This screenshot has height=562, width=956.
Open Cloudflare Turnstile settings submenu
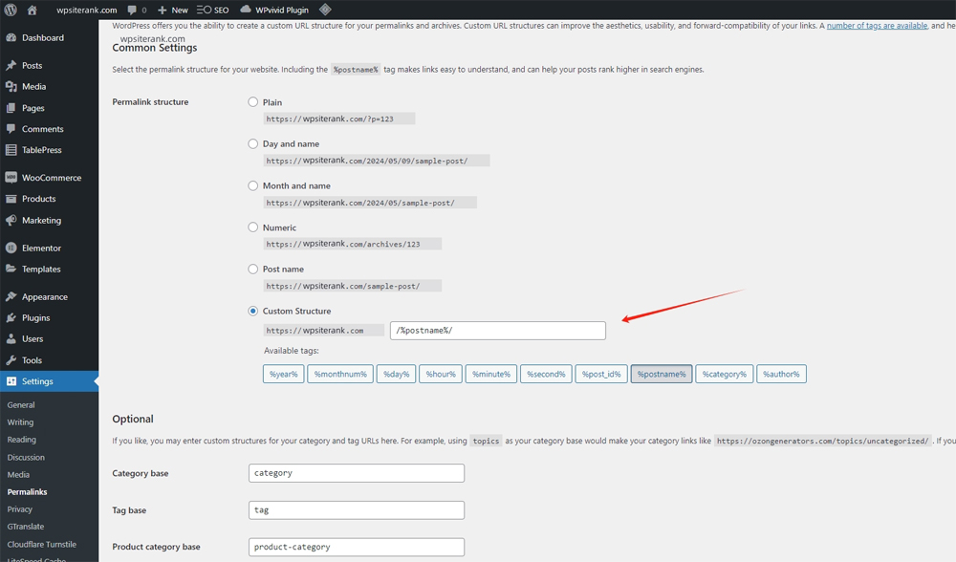[41, 545]
